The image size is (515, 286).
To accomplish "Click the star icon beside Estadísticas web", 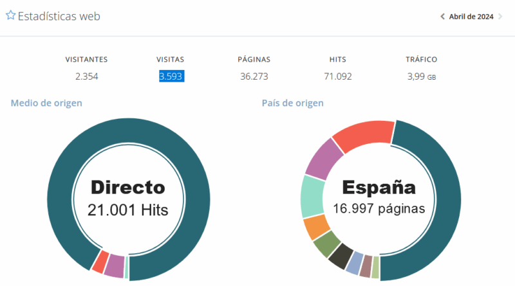I will coord(10,16).
